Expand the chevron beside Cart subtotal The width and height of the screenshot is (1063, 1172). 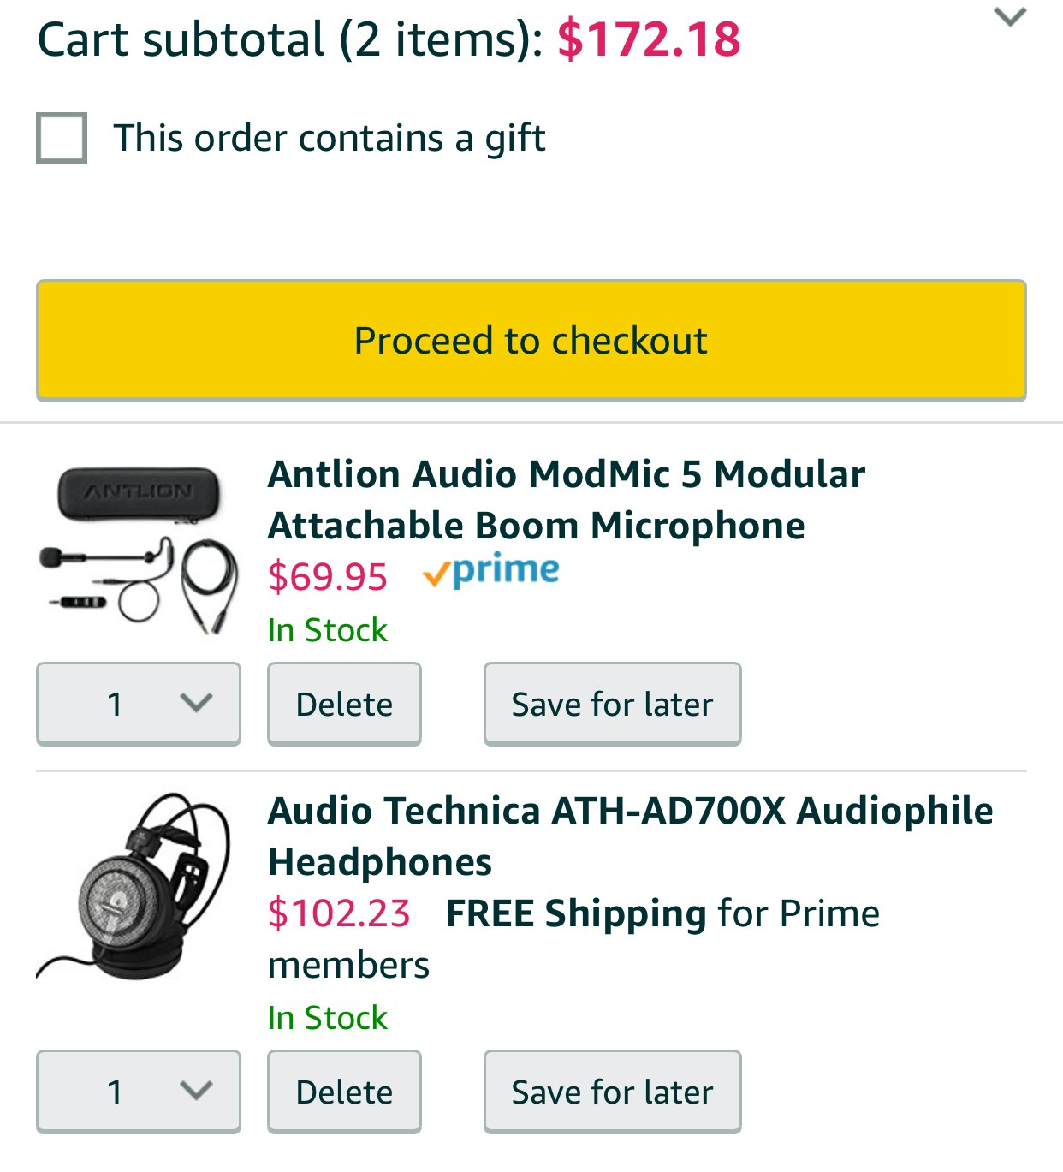point(1010,17)
